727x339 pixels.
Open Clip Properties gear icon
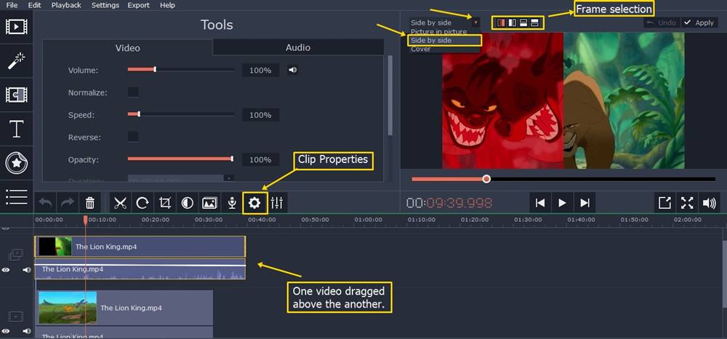point(254,203)
